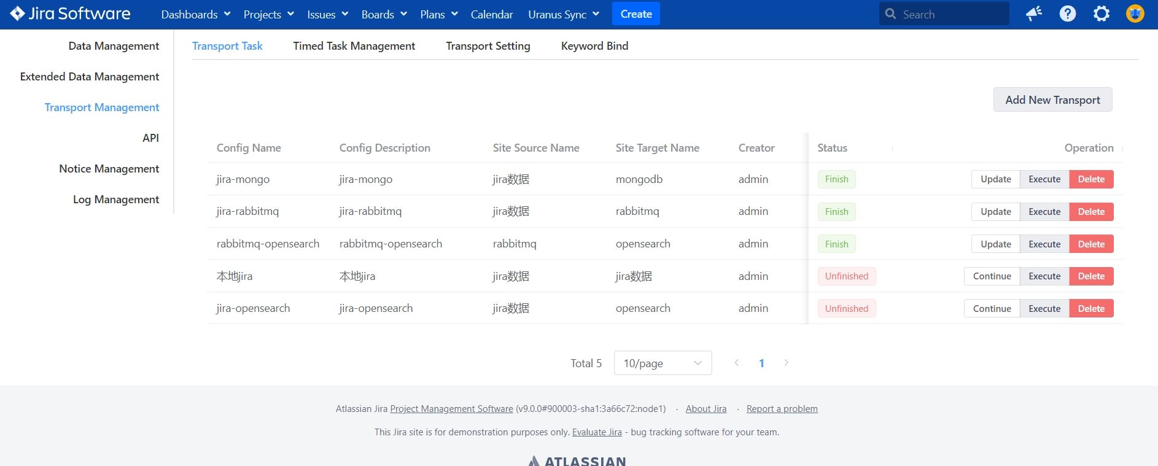The width and height of the screenshot is (1158, 466).
Task: Click the Config Name column header
Action: 249,148
